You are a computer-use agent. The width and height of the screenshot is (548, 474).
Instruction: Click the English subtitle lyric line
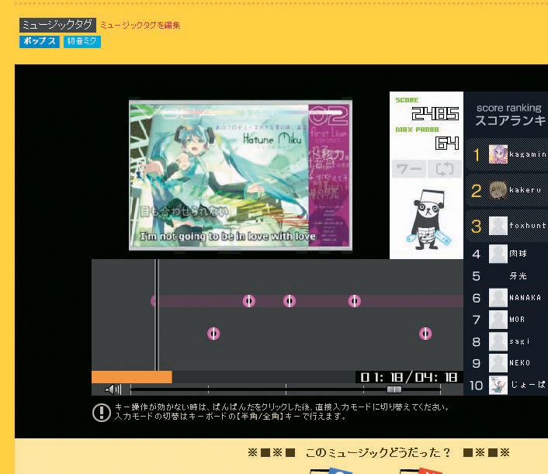228,237
